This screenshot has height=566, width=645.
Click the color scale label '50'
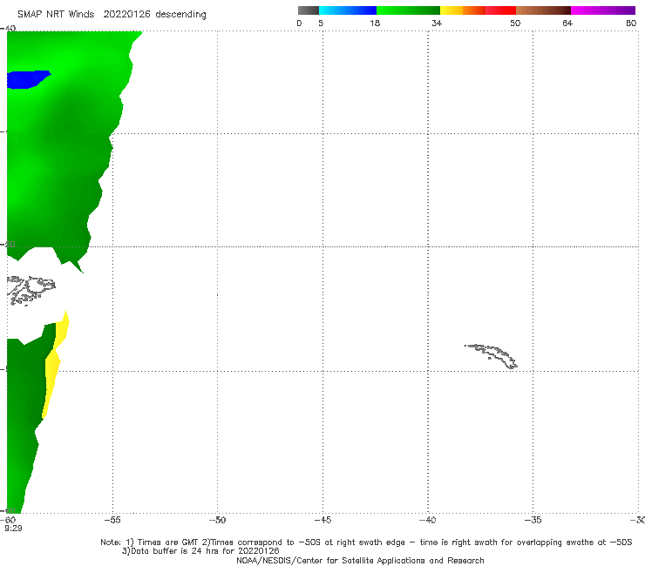pos(515,23)
